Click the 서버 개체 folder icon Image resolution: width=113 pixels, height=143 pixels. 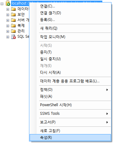tap(13, 20)
